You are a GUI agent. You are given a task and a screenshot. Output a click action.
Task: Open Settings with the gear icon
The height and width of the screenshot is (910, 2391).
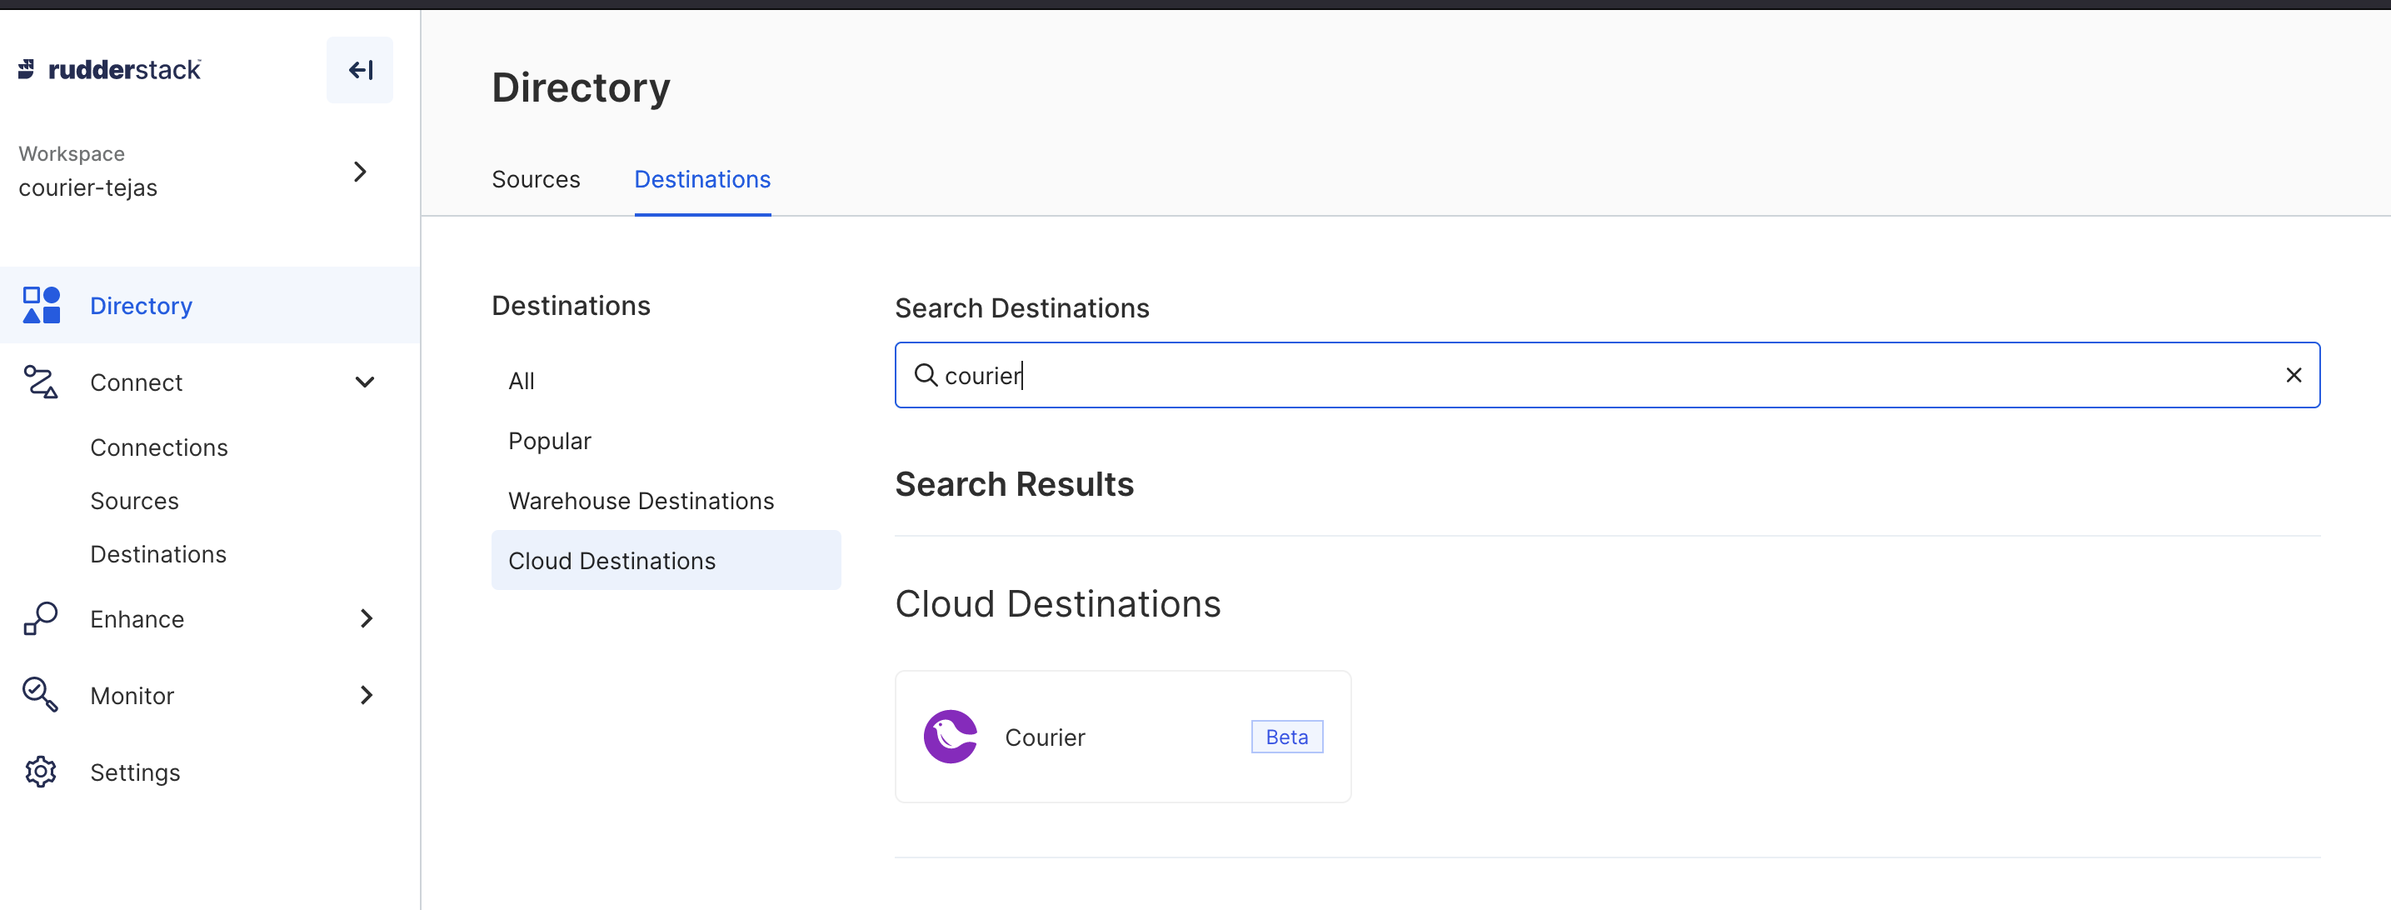[x=40, y=771]
